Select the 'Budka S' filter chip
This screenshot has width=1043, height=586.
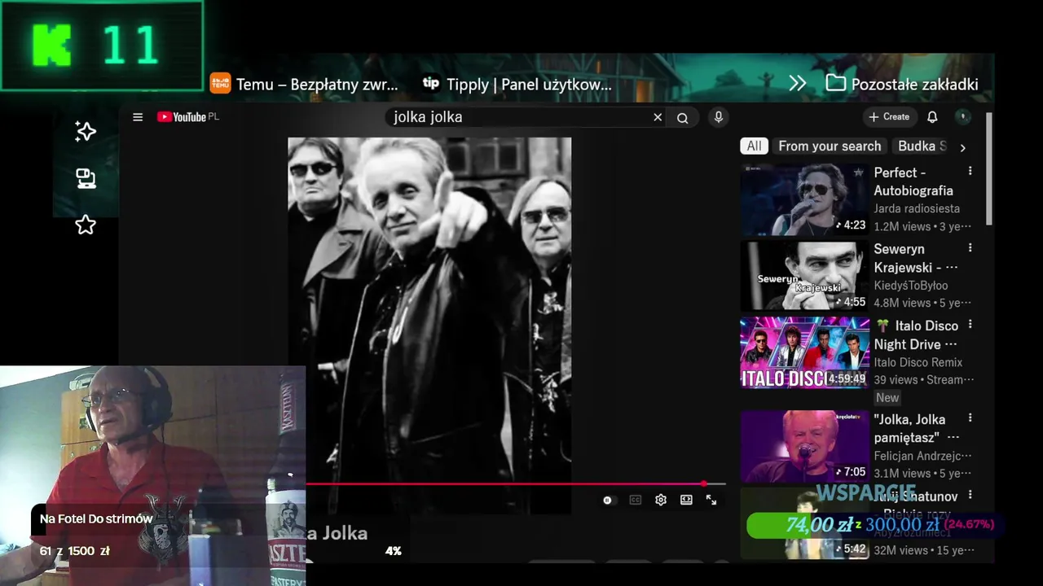(x=922, y=146)
